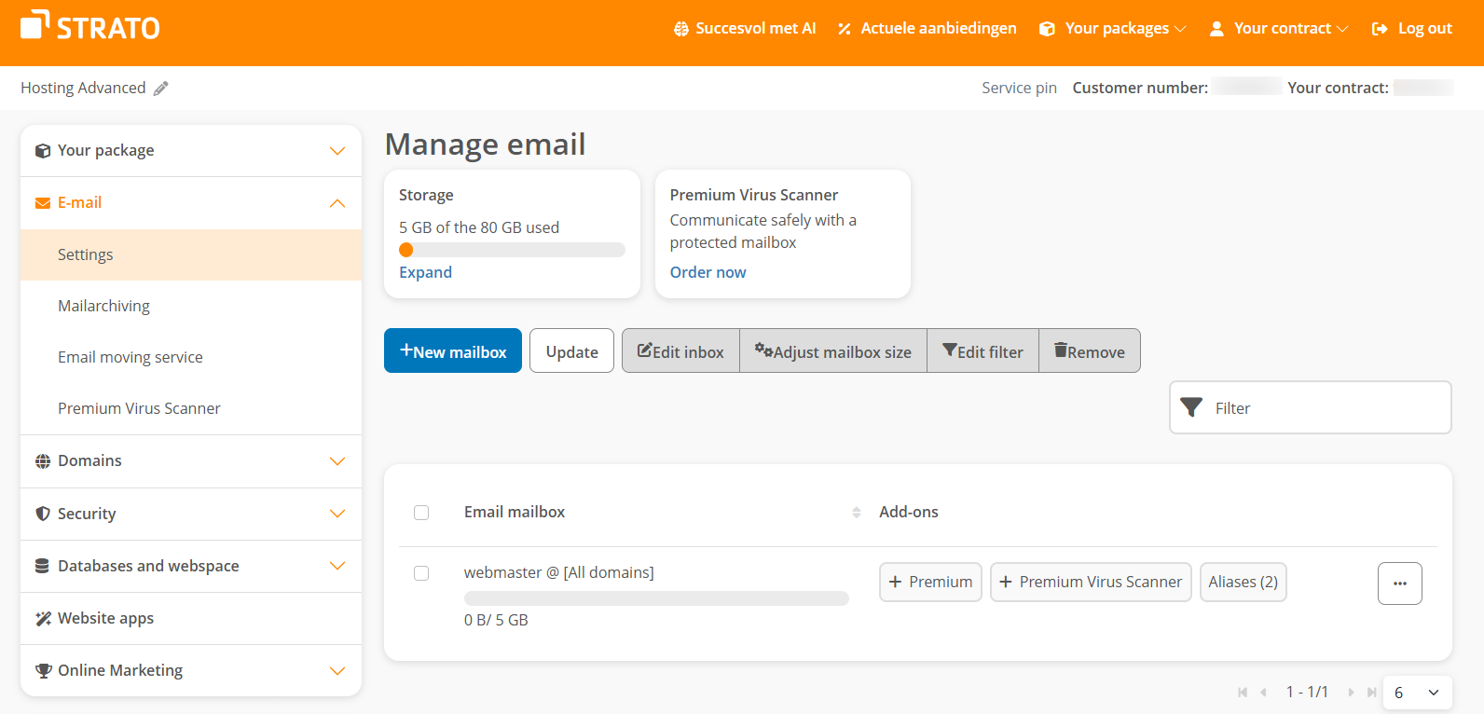Select all mailboxes with header checkbox
Image resolution: width=1484 pixels, height=714 pixels.
point(421,513)
